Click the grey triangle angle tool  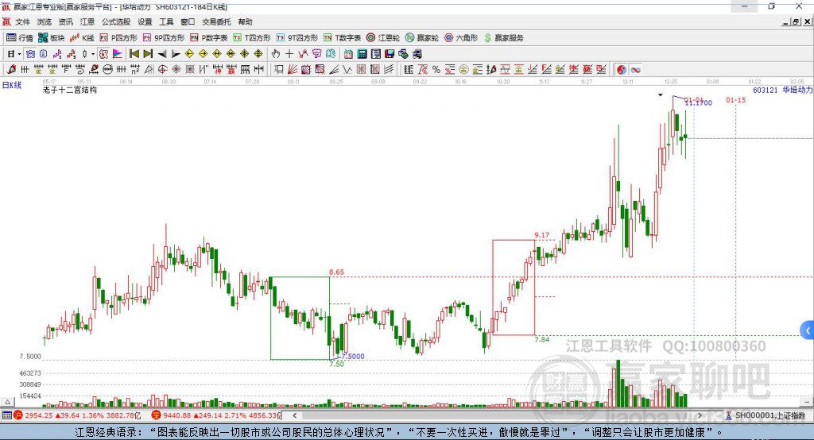149,70
